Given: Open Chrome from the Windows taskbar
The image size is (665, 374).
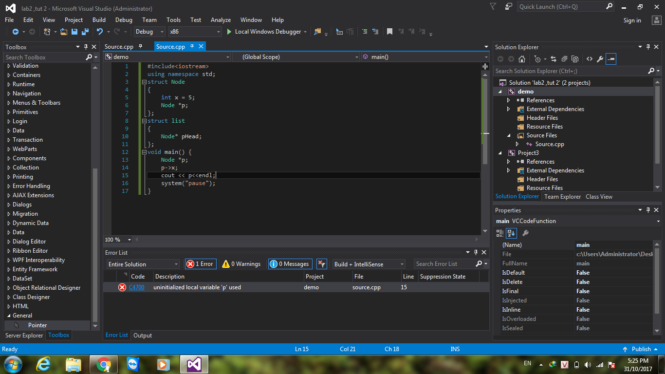Looking at the screenshot, I should (103, 364).
